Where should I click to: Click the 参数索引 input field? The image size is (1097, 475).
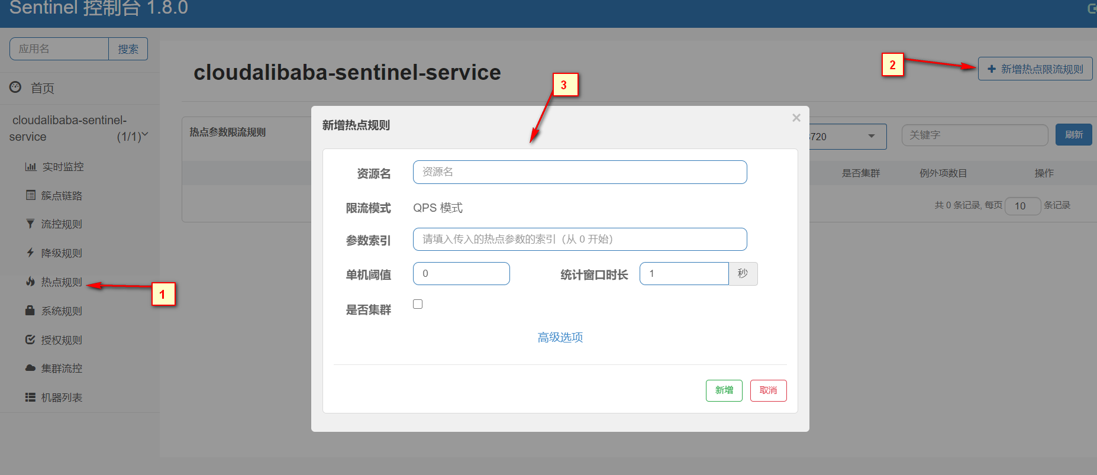point(580,240)
